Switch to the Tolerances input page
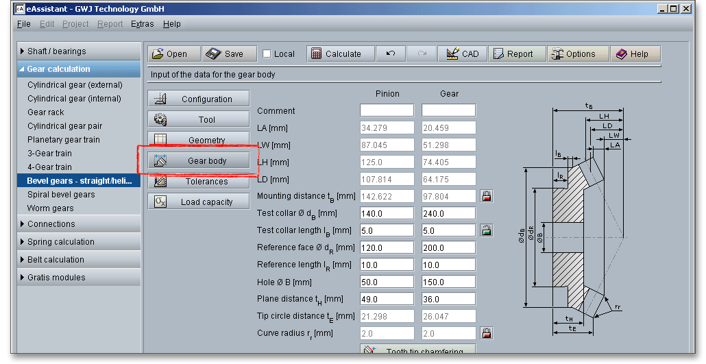Viewport: 706px width, 364px height. (199, 182)
